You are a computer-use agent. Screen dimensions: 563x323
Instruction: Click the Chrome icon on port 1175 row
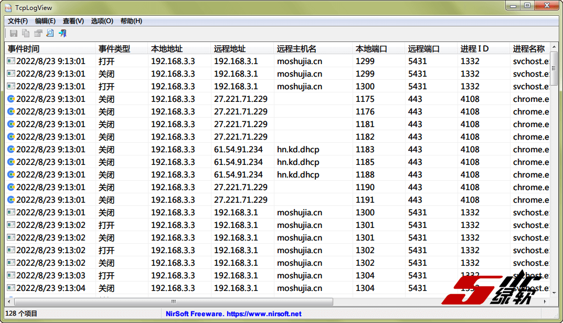[11, 99]
